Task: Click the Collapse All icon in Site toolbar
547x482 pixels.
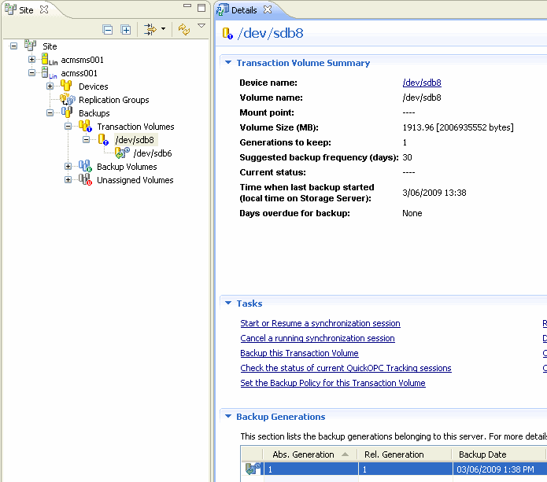Action: (x=108, y=30)
